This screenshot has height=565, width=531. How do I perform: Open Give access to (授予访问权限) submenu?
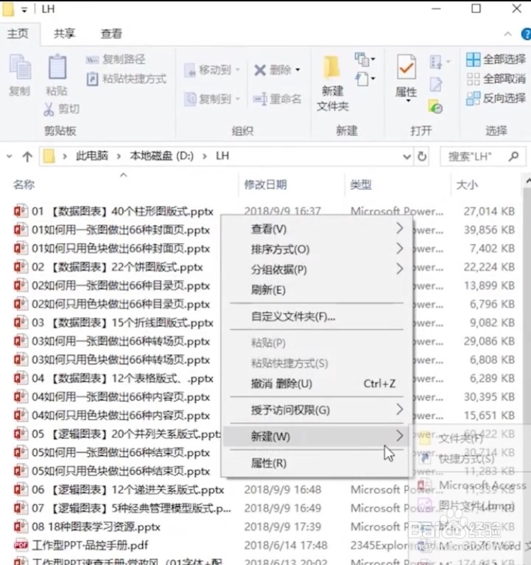(316, 410)
